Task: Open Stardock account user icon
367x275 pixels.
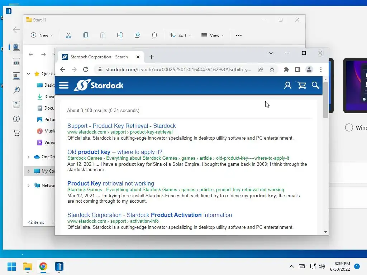Action: coord(288,85)
